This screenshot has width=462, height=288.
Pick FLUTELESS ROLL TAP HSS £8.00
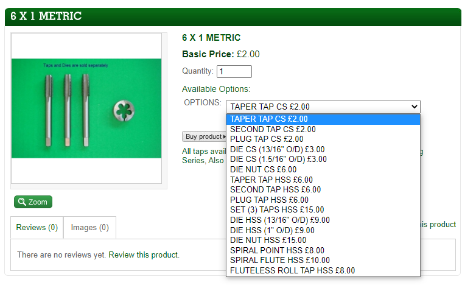click(292, 270)
